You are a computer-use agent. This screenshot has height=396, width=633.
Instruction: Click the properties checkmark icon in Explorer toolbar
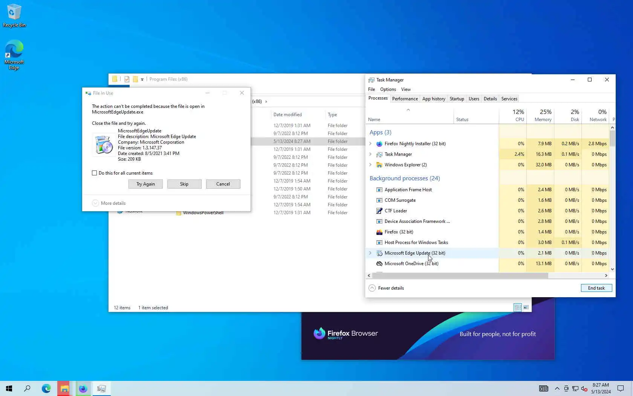coord(127,79)
